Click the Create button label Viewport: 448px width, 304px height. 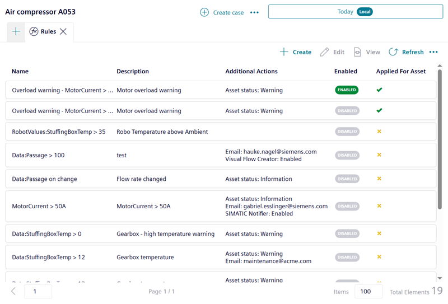coord(302,52)
